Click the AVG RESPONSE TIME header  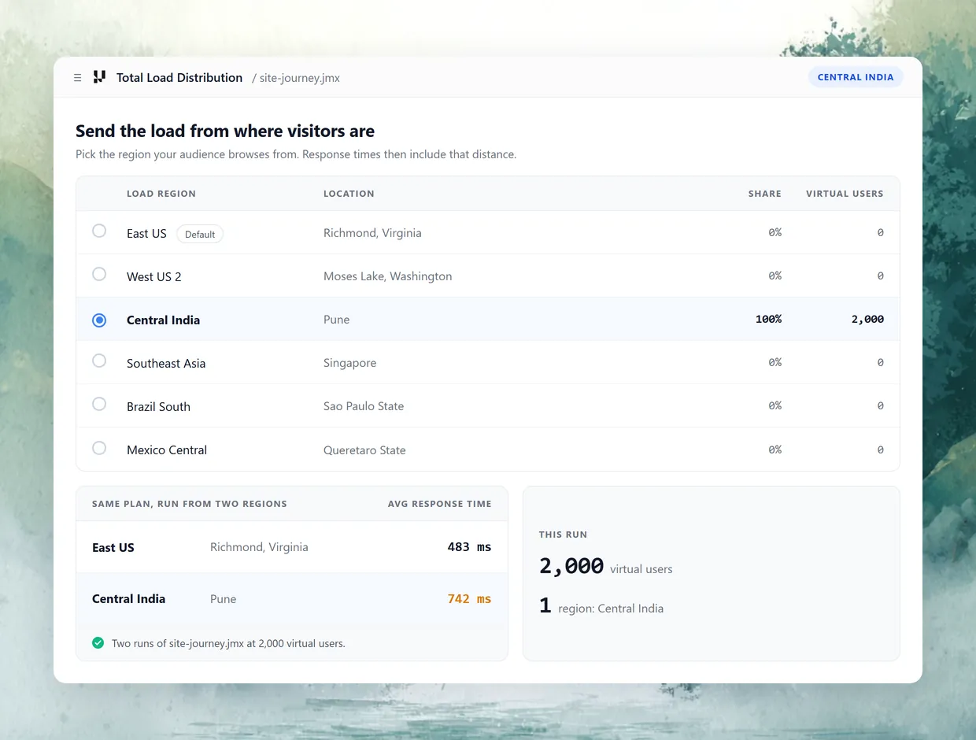click(x=440, y=504)
